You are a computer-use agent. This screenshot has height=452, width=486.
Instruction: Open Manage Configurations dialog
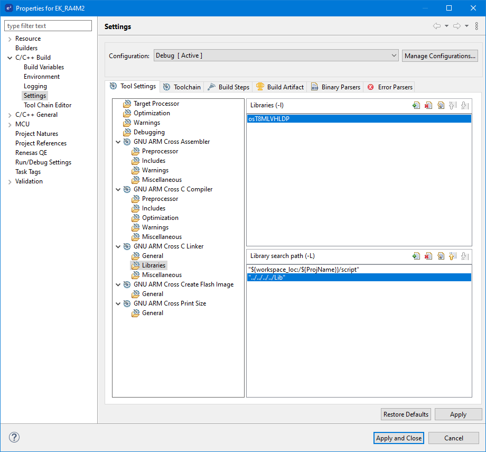[440, 56]
